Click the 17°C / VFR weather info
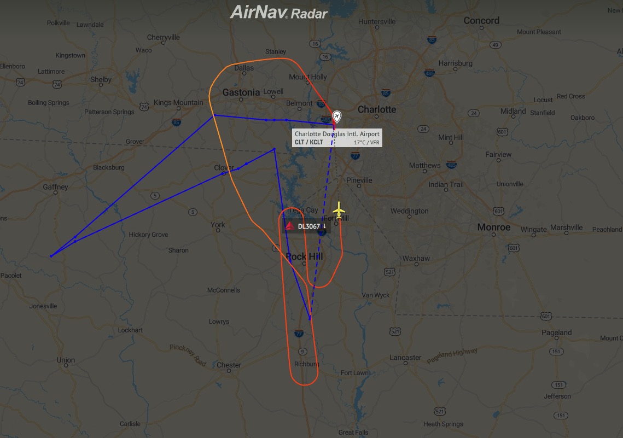The image size is (623, 438). click(x=366, y=143)
